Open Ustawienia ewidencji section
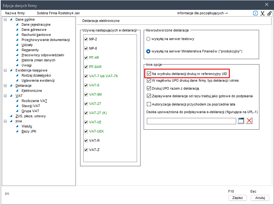Image resolution: width=274 pixels, height=205 pixels. click(38, 80)
